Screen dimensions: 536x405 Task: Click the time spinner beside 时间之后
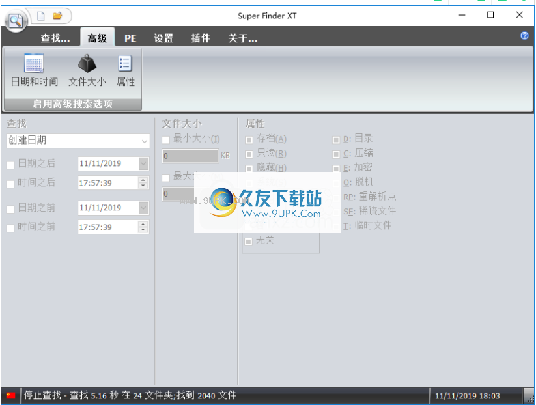pyautogui.click(x=143, y=183)
